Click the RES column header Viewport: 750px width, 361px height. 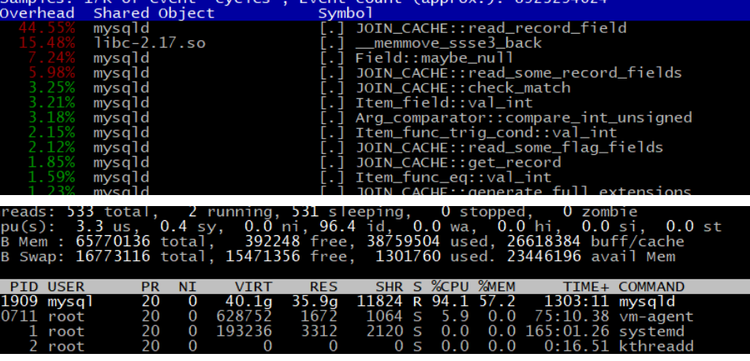click(x=323, y=286)
